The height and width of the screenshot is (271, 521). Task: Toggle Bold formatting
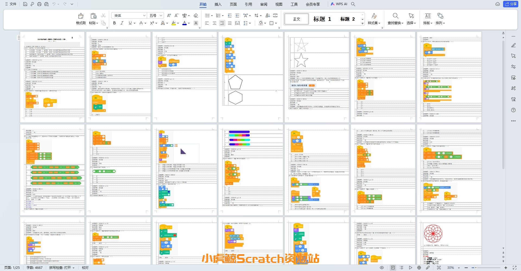click(114, 23)
